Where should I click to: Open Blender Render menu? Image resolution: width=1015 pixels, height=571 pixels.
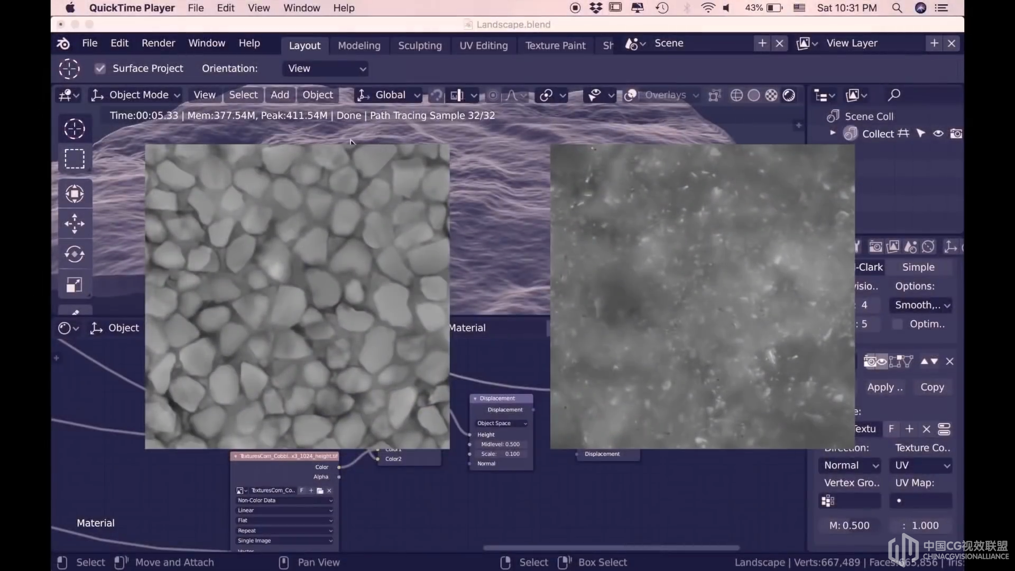click(x=158, y=43)
